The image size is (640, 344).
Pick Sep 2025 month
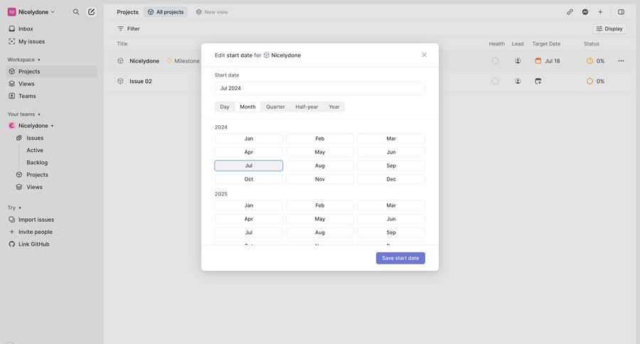point(391,232)
